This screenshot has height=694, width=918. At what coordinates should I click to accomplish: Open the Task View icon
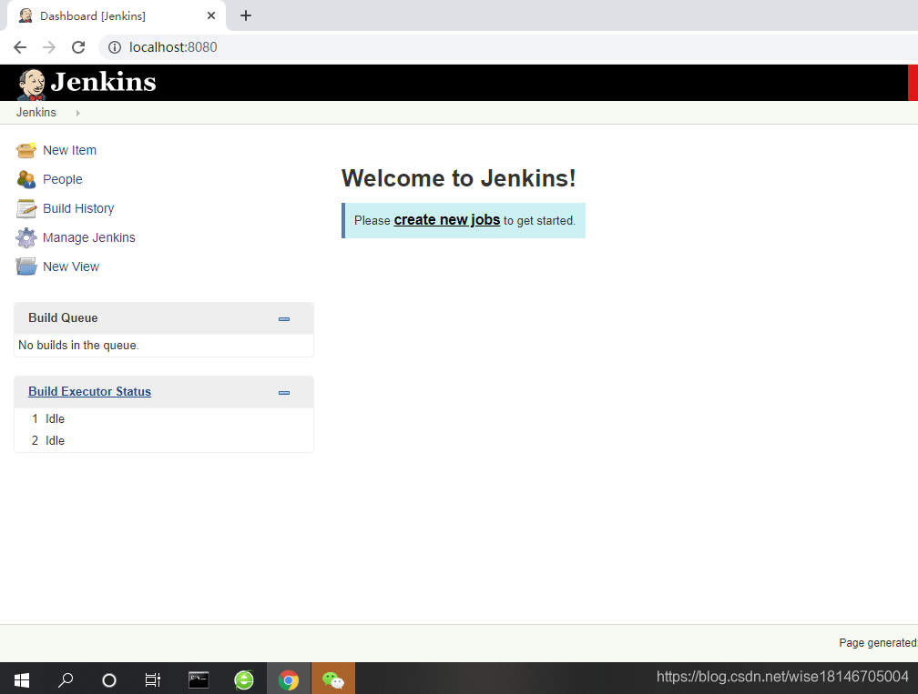[x=153, y=679]
